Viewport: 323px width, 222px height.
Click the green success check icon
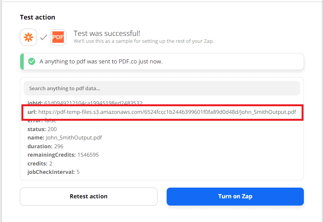32,62
